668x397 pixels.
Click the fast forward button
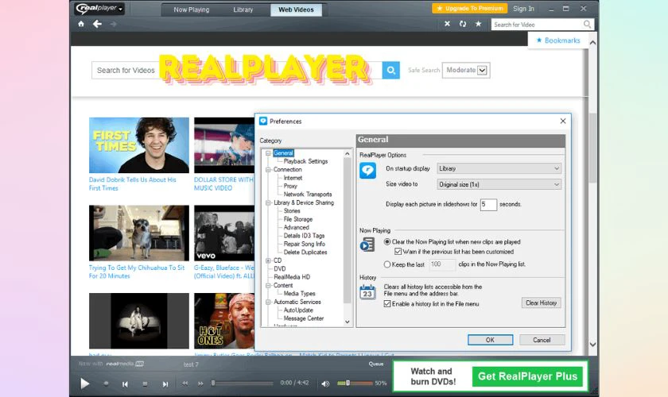pyautogui.click(x=200, y=384)
